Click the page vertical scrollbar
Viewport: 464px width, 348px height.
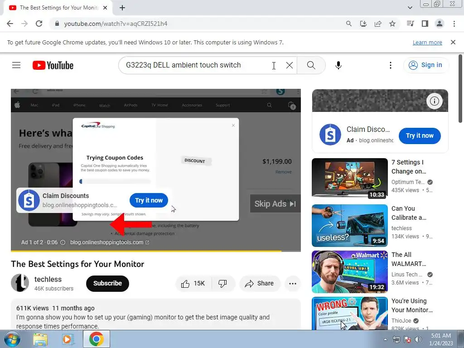(x=460, y=89)
